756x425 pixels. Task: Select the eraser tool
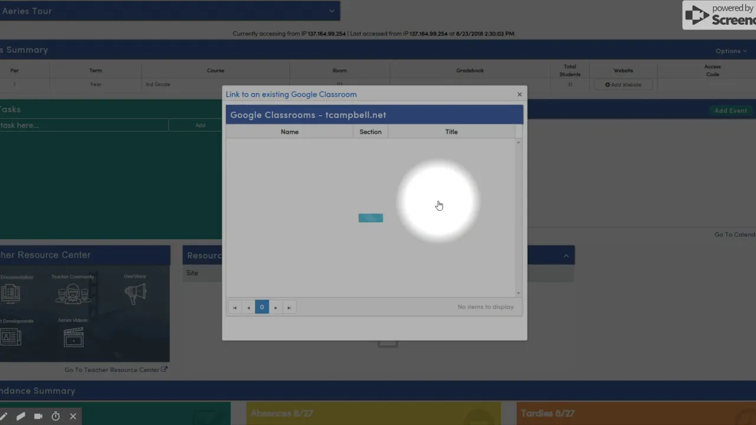point(21,416)
